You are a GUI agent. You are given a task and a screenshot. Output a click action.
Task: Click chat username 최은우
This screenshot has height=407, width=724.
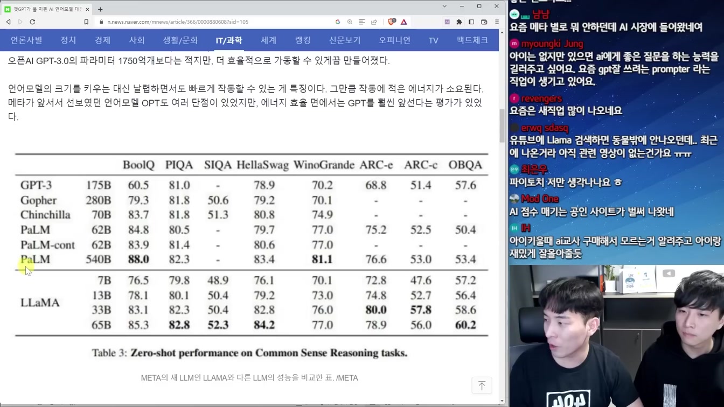point(534,170)
